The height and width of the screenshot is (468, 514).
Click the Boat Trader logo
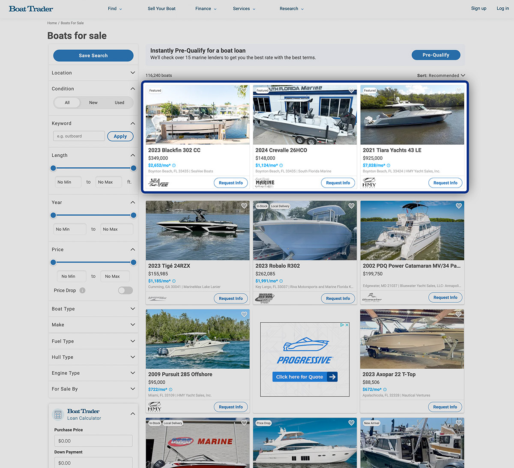tap(31, 9)
